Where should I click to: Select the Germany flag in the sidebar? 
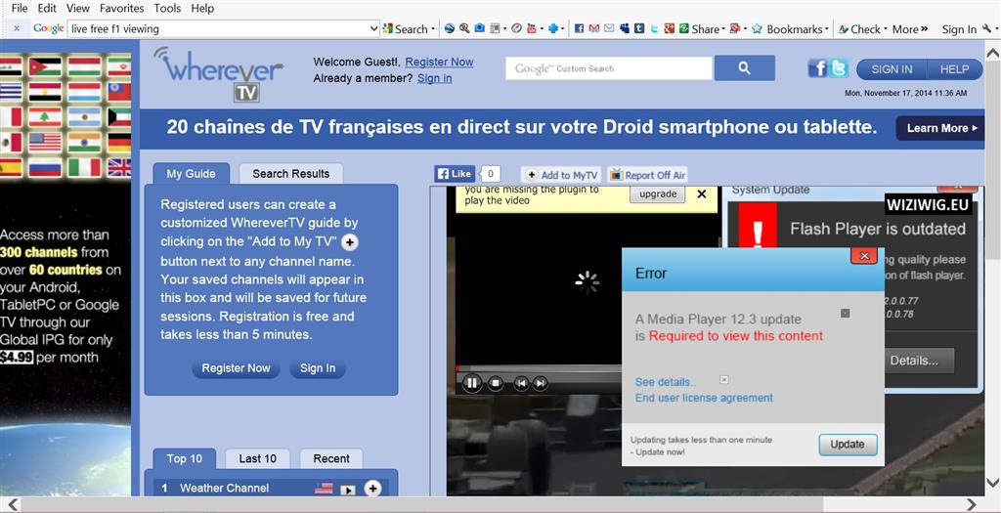pos(119,142)
